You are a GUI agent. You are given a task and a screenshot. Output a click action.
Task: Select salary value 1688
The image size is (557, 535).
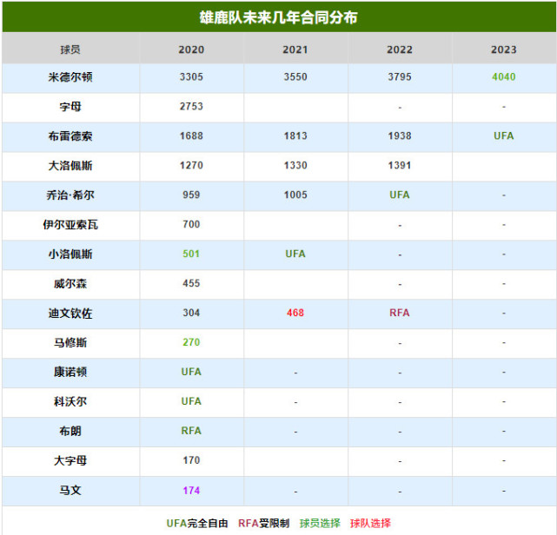point(191,136)
